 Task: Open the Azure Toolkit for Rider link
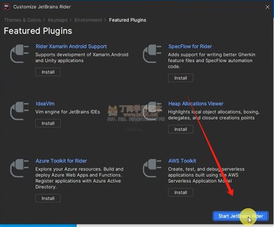61,161
